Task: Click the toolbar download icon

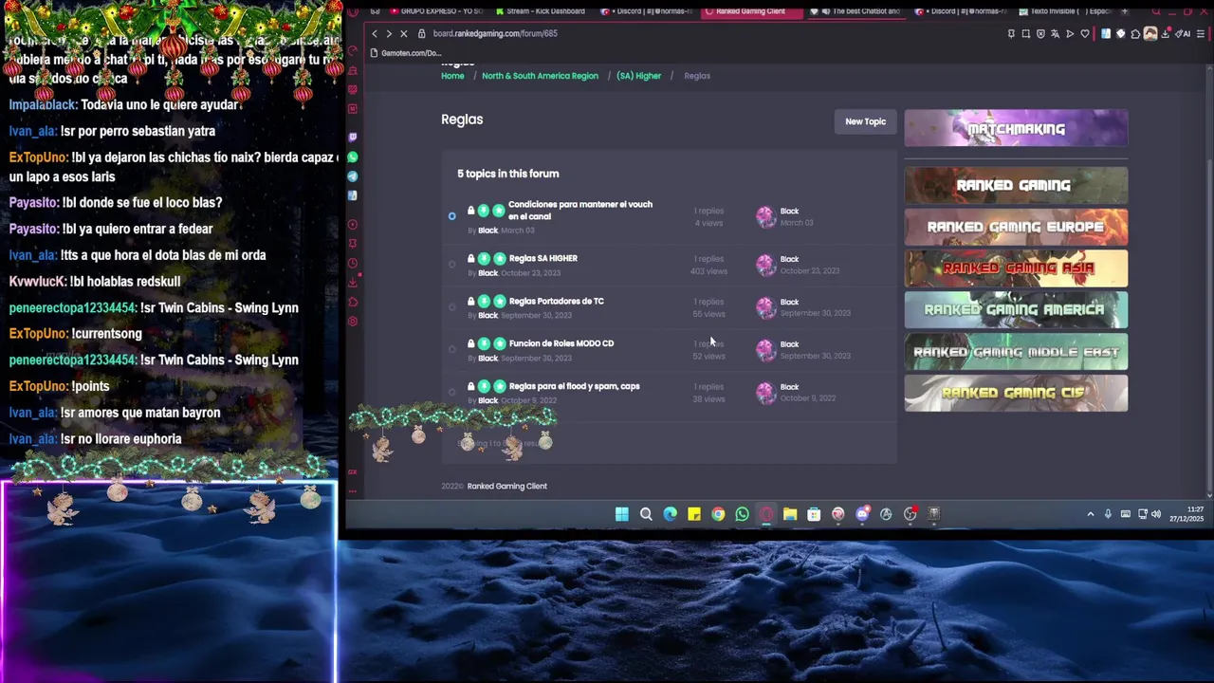Action: point(1166,33)
